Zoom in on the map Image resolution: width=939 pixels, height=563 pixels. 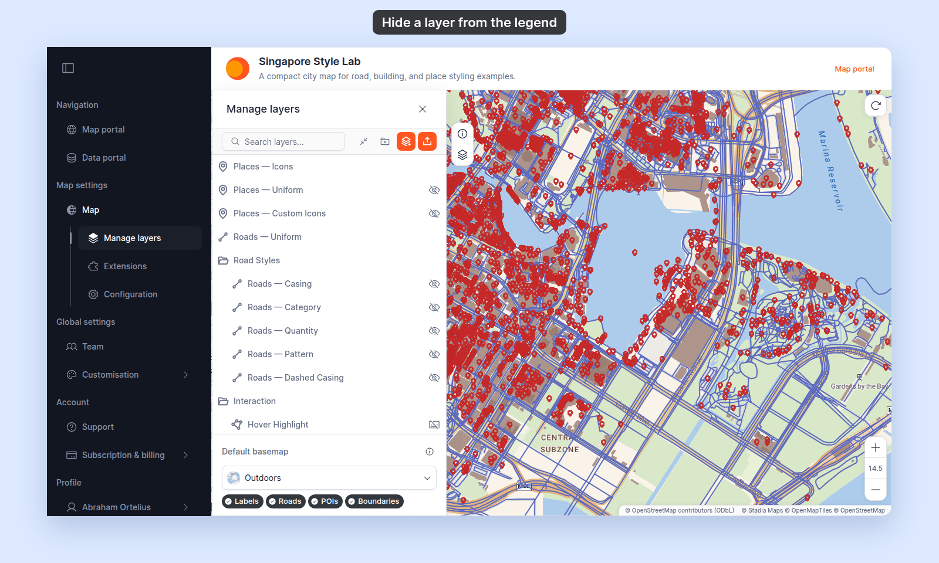[876, 448]
